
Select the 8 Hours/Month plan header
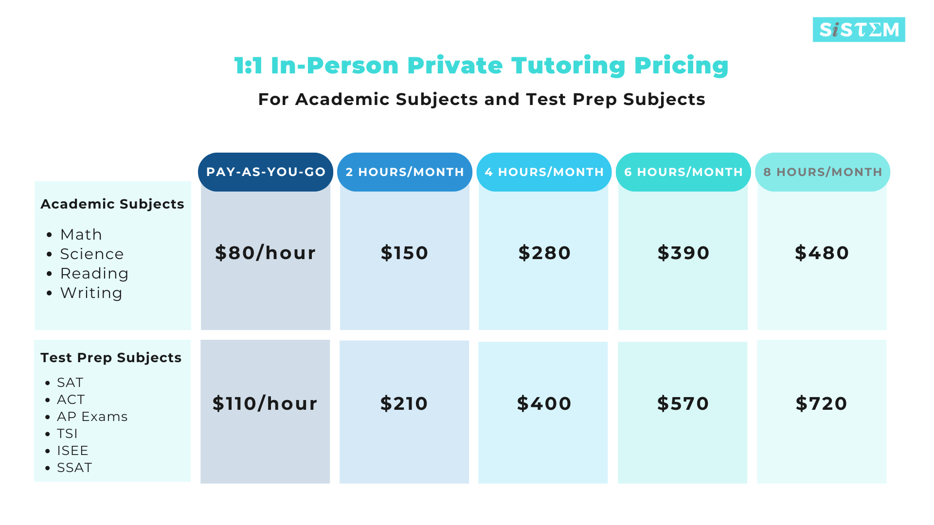(x=823, y=172)
